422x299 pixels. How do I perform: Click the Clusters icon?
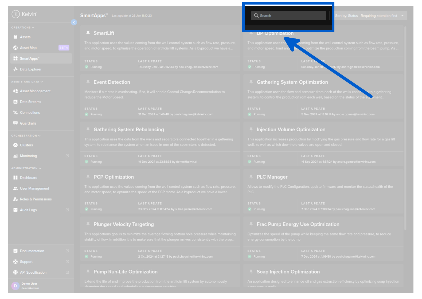tap(15, 145)
